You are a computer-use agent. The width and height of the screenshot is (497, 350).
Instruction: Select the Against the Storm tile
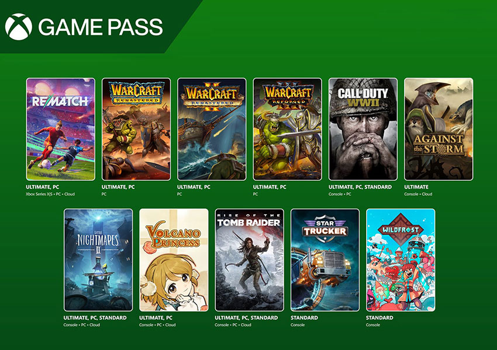point(439,129)
